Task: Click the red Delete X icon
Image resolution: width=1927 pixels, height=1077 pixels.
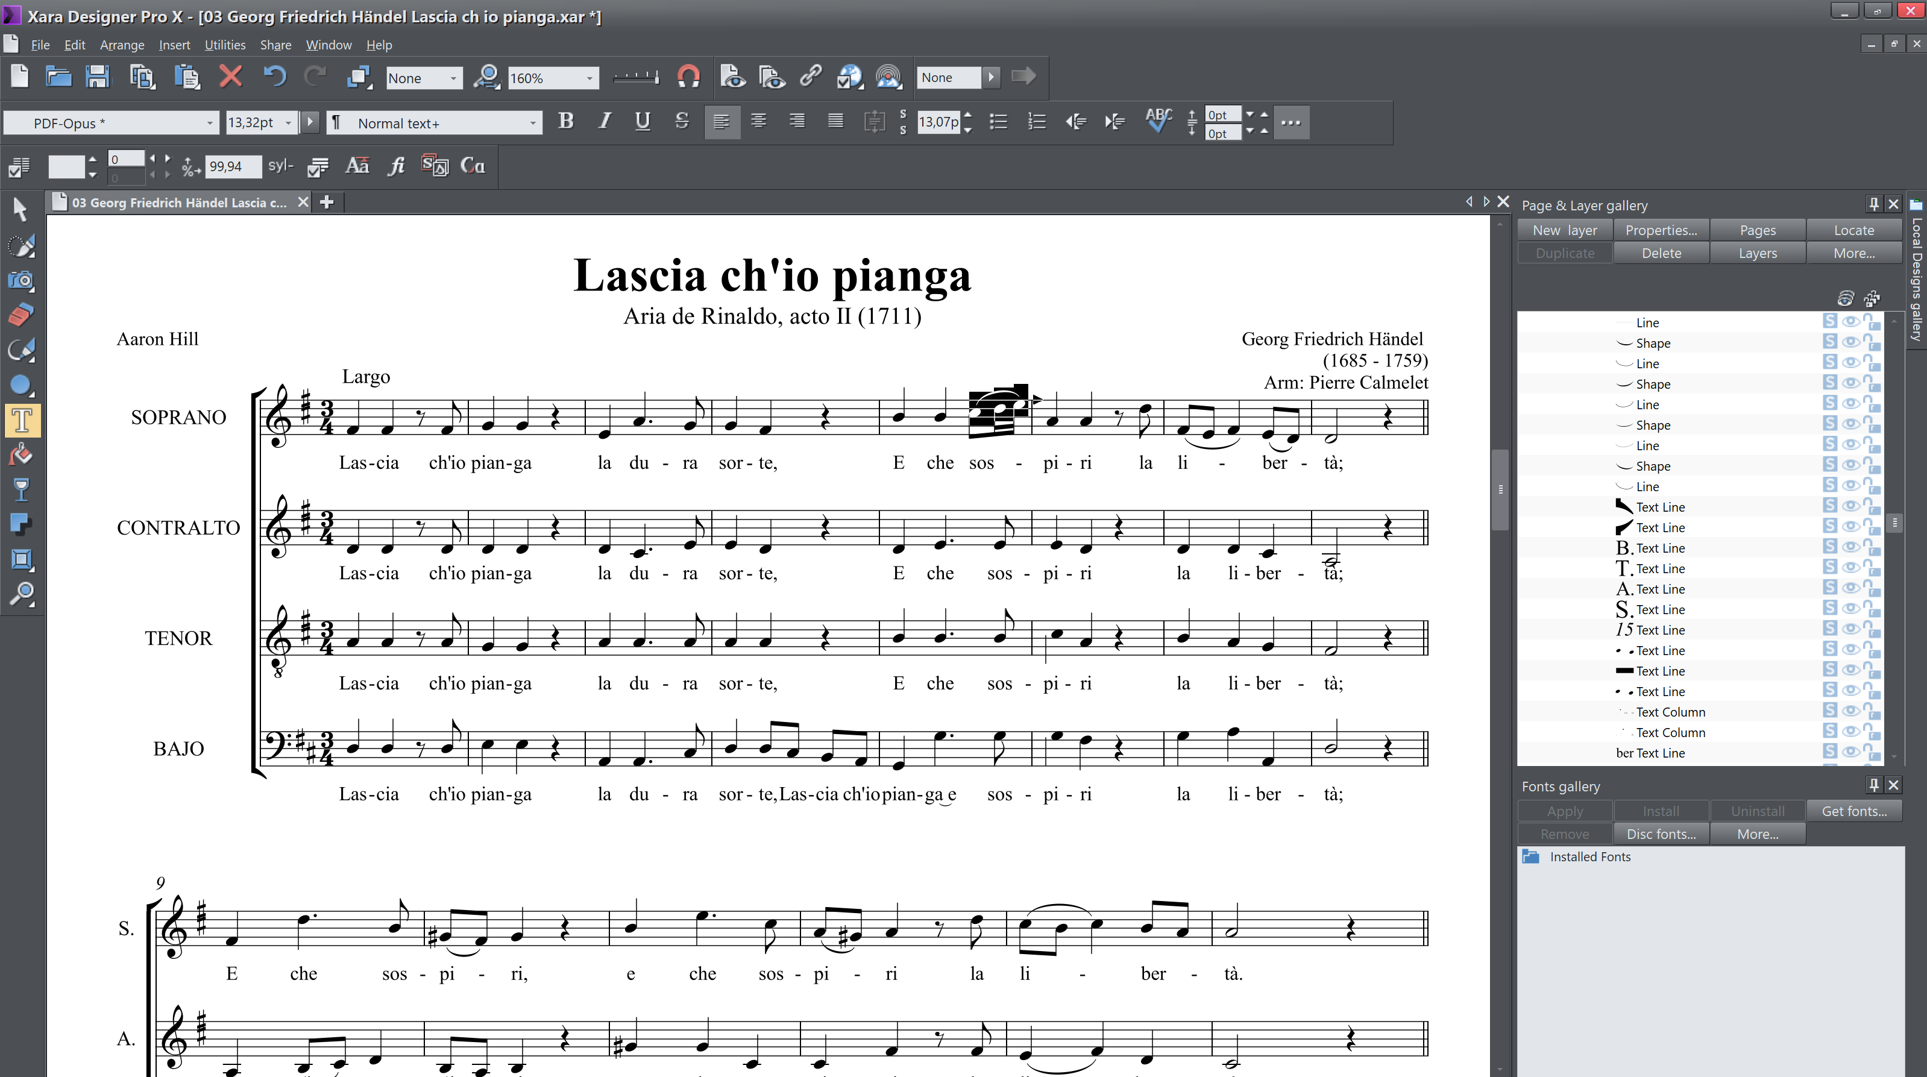Action: tap(230, 77)
